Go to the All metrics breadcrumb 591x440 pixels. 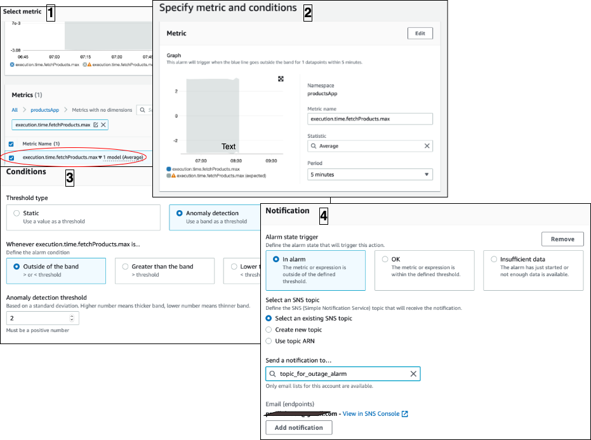coord(15,110)
